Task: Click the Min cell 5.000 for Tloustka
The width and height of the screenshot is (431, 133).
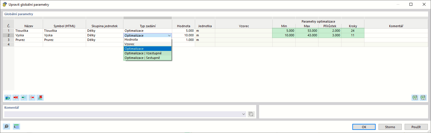Action: tap(284, 31)
